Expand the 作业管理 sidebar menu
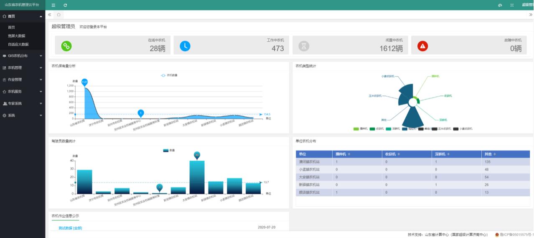This screenshot has height=238, width=534. (23, 80)
